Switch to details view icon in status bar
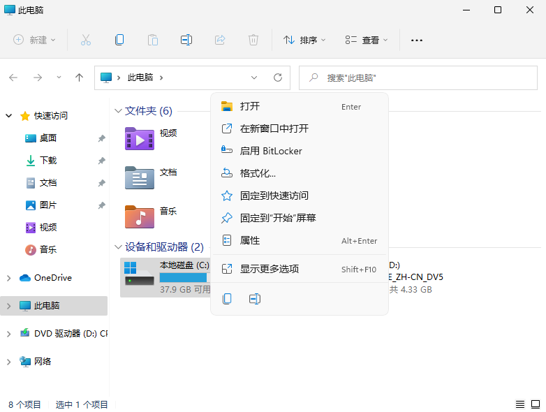The width and height of the screenshot is (546, 412). pyautogui.click(x=519, y=404)
